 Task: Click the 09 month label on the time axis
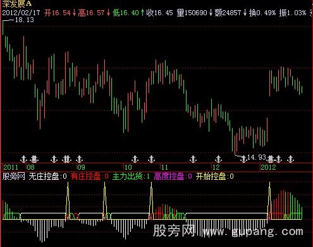coord(81,167)
